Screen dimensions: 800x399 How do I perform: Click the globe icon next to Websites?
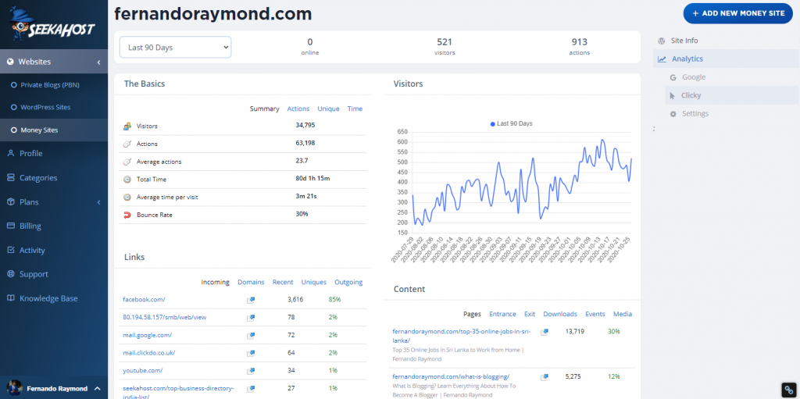point(9,62)
